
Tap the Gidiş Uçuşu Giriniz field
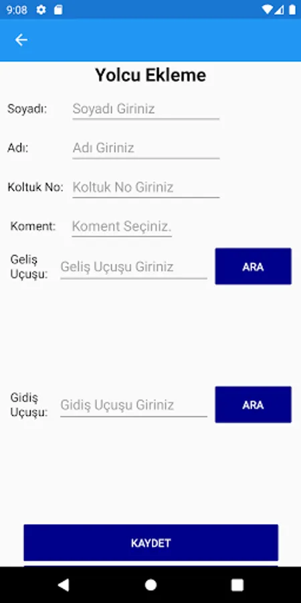pos(134,405)
